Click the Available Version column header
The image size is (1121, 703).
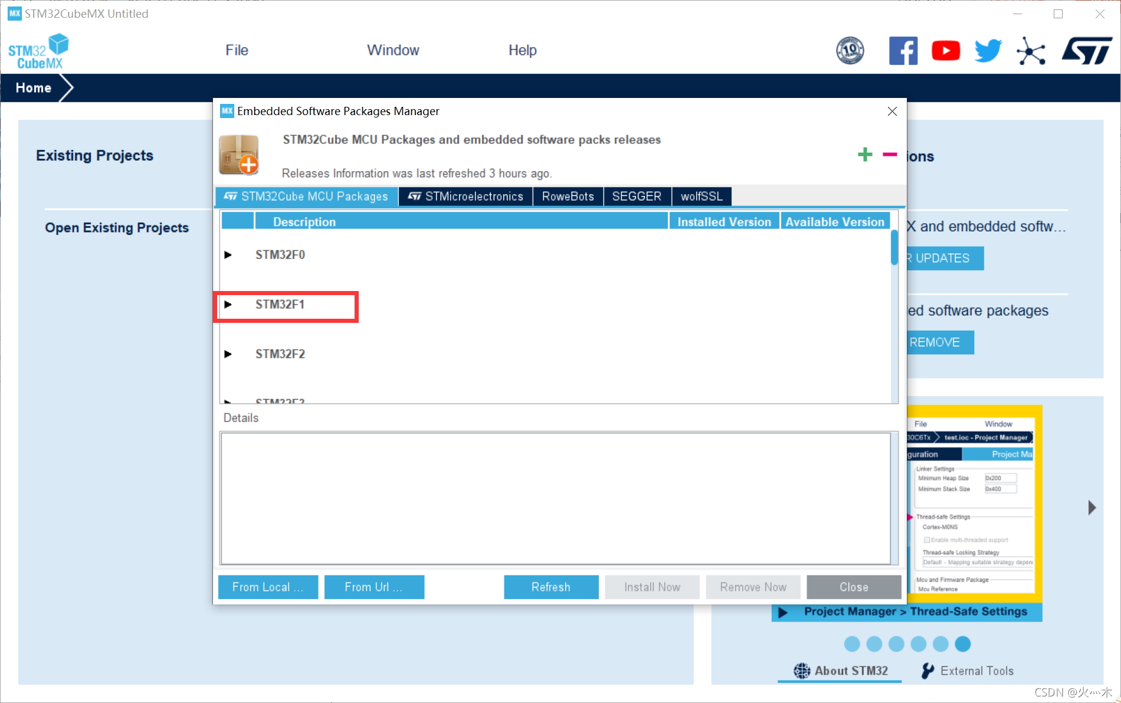pyautogui.click(x=835, y=222)
